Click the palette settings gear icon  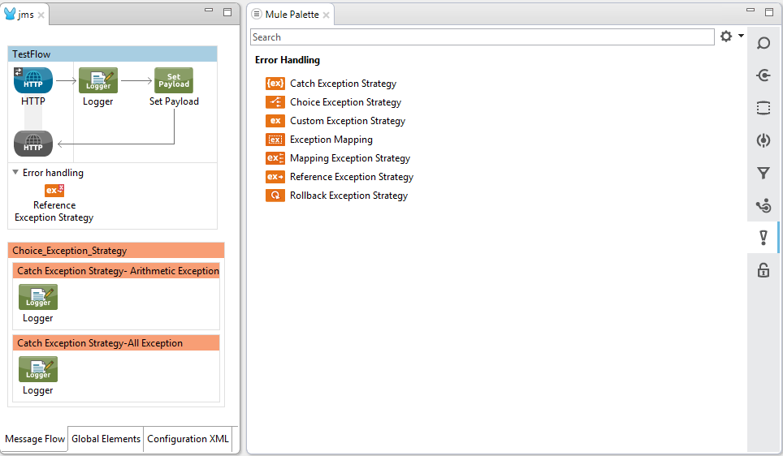[726, 36]
